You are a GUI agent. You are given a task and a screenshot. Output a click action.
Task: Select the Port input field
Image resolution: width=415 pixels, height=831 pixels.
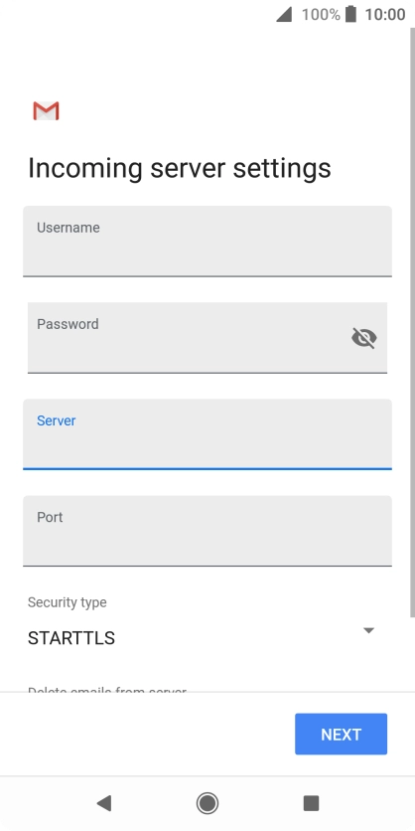(x=207, y=531)
